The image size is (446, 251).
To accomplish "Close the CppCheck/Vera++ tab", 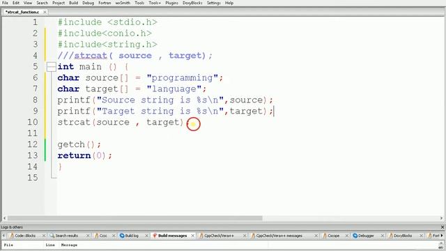I will point(245,236).
